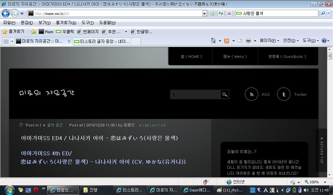Click the RETURN TOP side button

point(322,149)
